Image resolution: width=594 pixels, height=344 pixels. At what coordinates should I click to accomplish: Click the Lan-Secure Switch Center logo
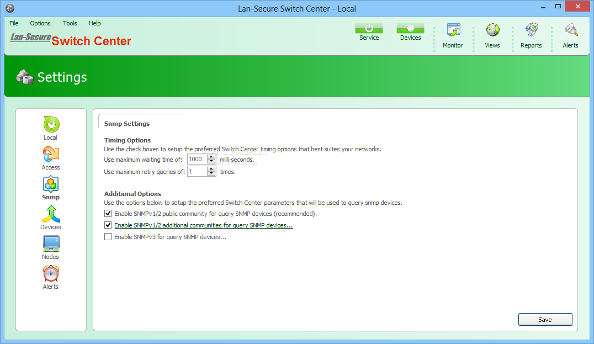71,39
